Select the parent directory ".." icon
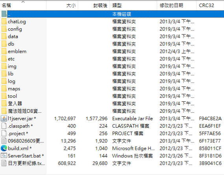Screen dimensions: 224x175 4,14
